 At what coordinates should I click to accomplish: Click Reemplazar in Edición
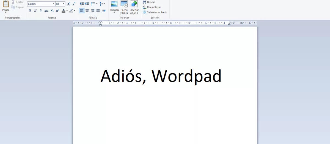pos(152,7)
